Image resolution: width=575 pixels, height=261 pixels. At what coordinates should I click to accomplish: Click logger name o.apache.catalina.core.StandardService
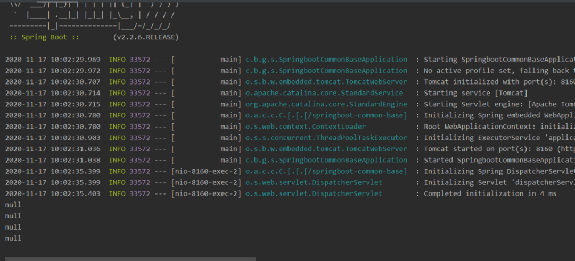click(x=324, y=93)
